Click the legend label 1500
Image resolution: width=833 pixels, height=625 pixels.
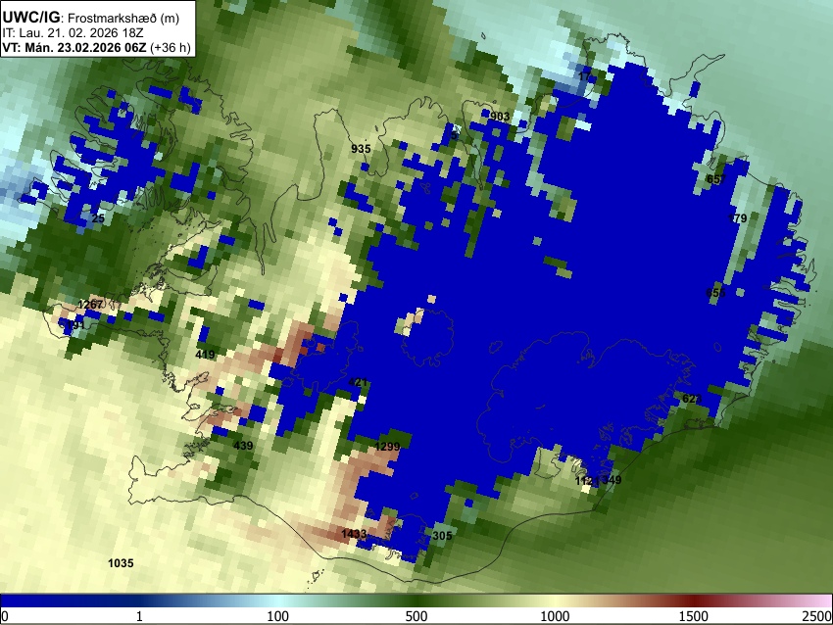694,616
